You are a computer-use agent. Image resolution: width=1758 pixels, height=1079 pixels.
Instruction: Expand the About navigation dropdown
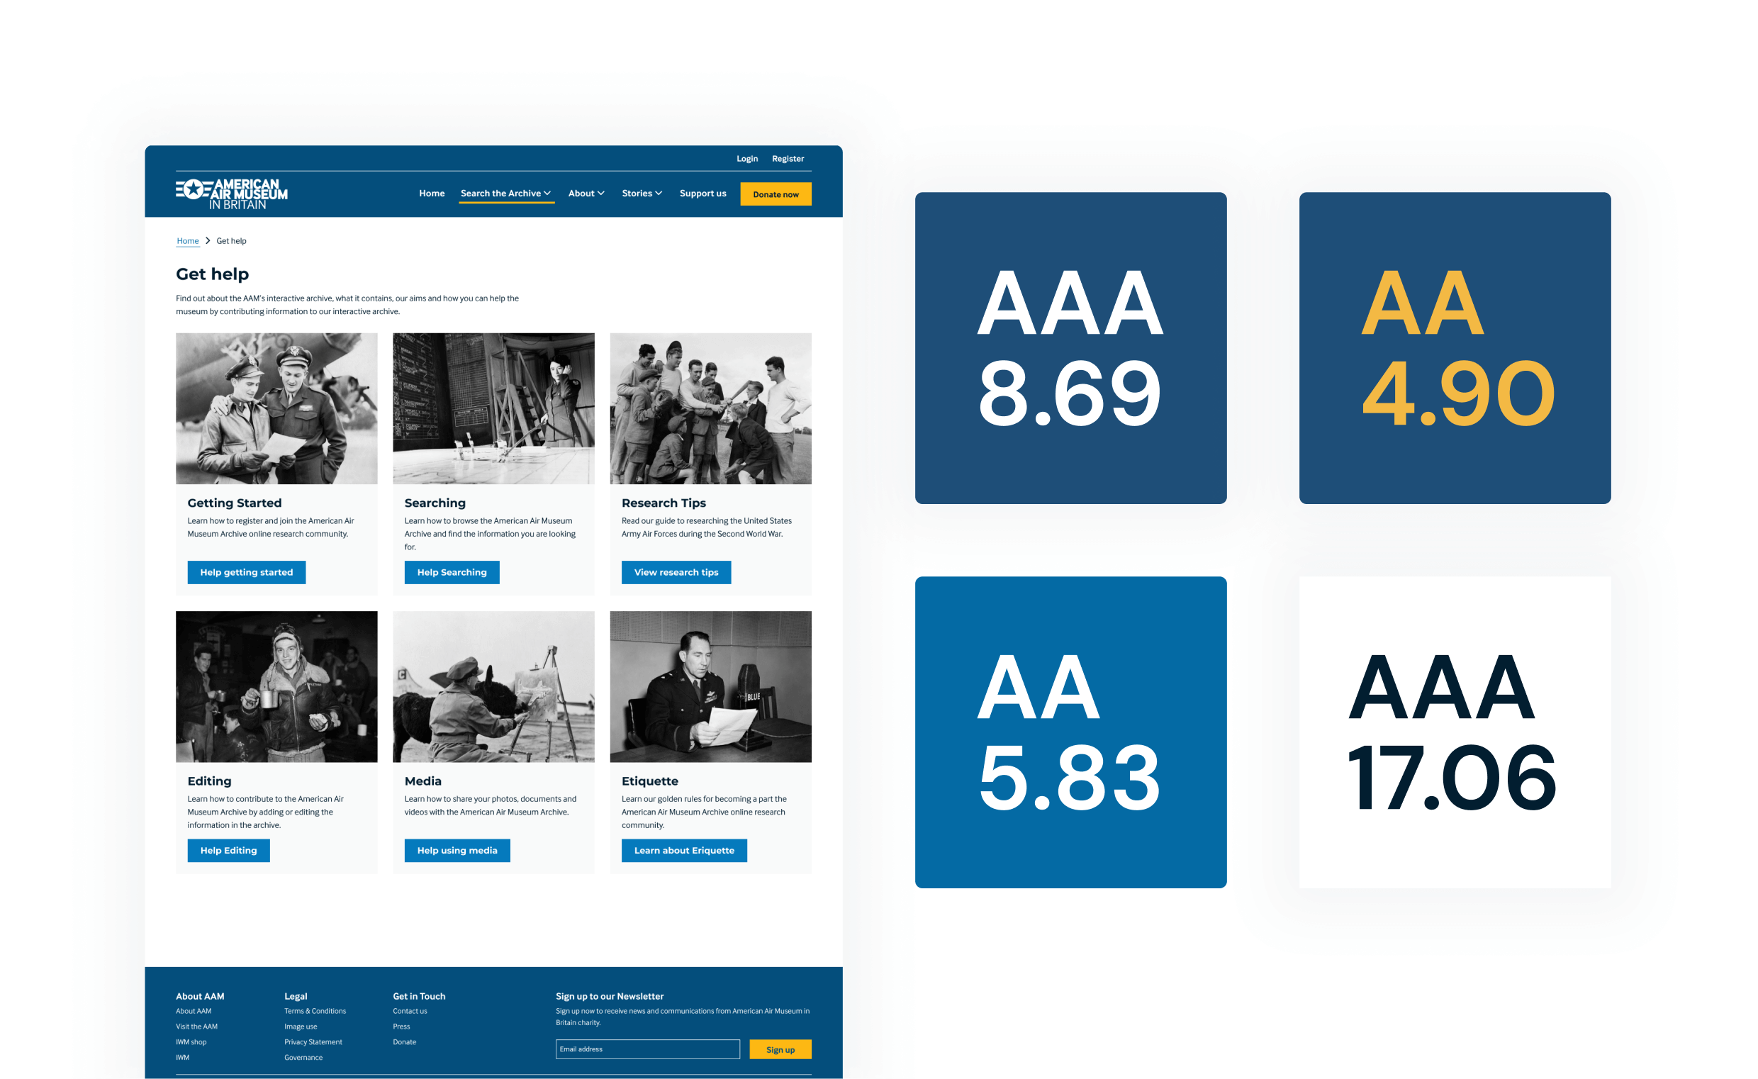tap(584, 194)
